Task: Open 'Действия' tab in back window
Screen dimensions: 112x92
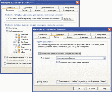Action: 28,7
